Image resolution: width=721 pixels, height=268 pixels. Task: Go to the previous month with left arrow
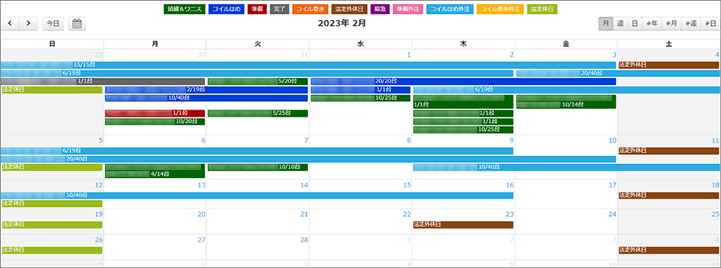tap(10, 24)
